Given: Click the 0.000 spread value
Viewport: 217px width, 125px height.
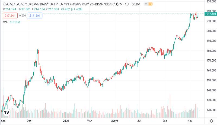Looking at the screenshot, I should click(23, 16).
